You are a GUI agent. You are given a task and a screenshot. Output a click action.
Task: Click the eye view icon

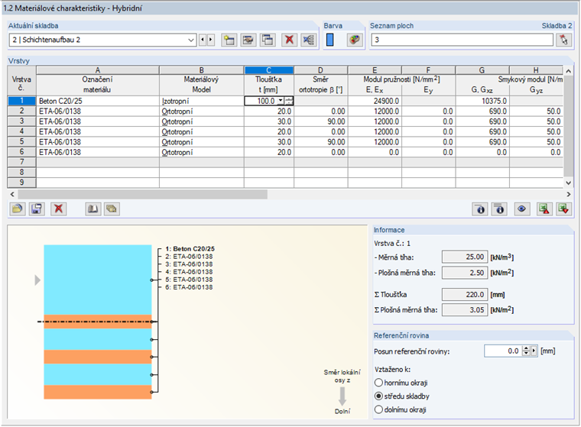523,208
